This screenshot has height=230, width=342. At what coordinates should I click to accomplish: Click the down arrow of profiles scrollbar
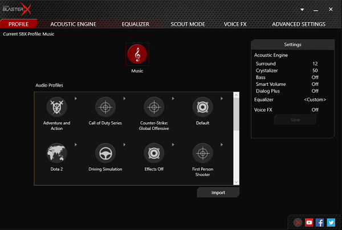click(x=237, y=181)
